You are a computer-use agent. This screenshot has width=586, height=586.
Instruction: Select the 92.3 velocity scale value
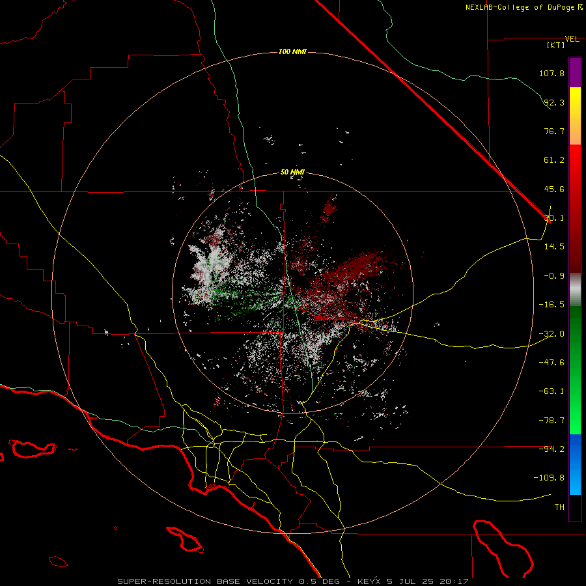(x=553, y=102)
